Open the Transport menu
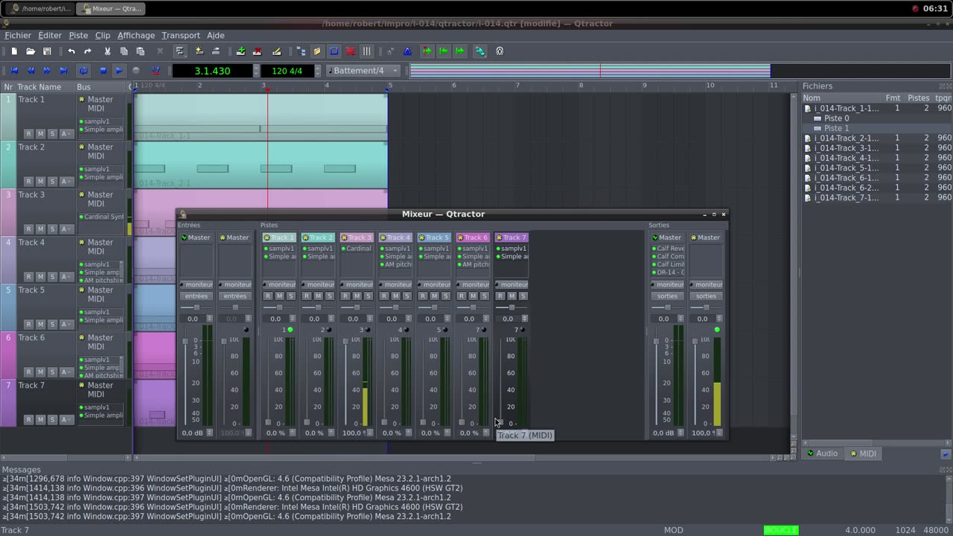 tap(181, 35)
